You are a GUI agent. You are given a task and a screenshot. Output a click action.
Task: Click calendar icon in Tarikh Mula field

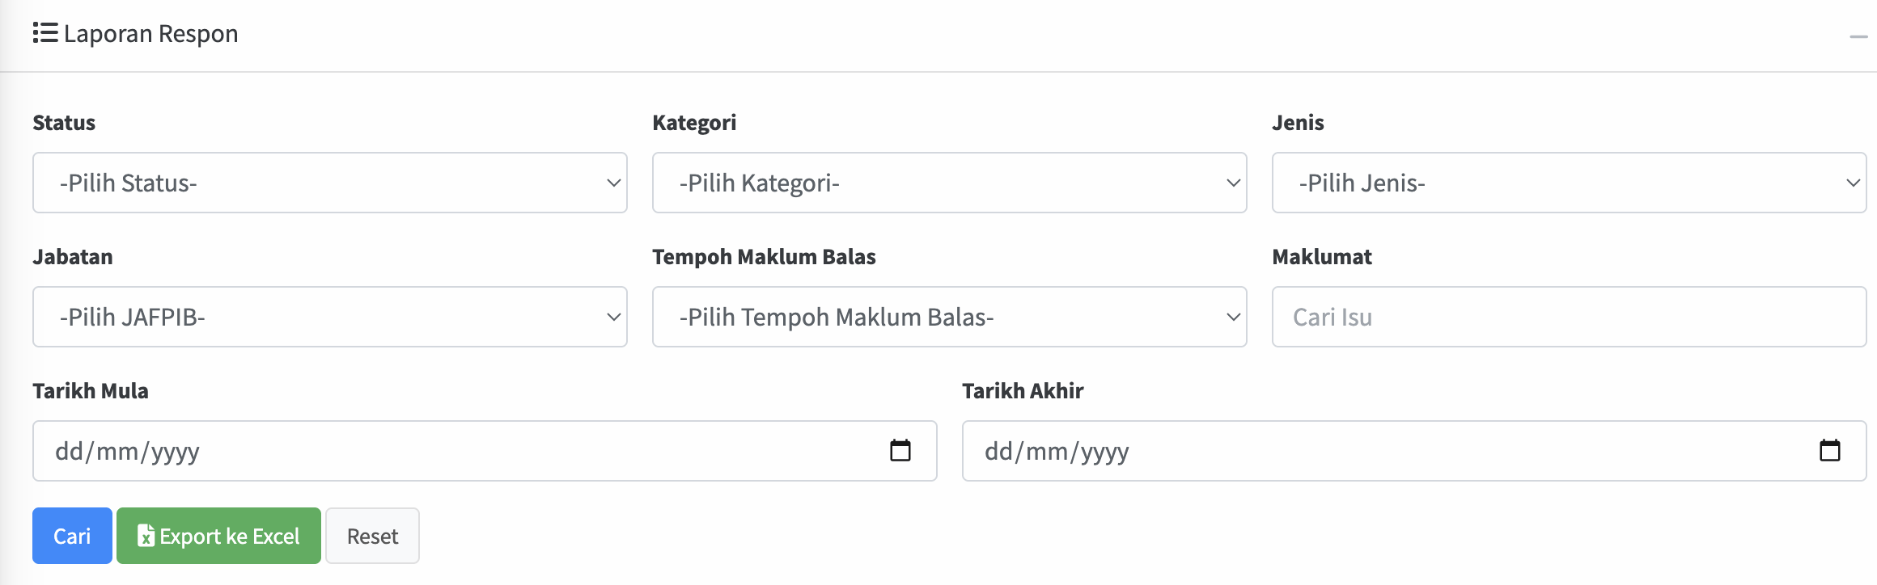(x=900, y=450)
